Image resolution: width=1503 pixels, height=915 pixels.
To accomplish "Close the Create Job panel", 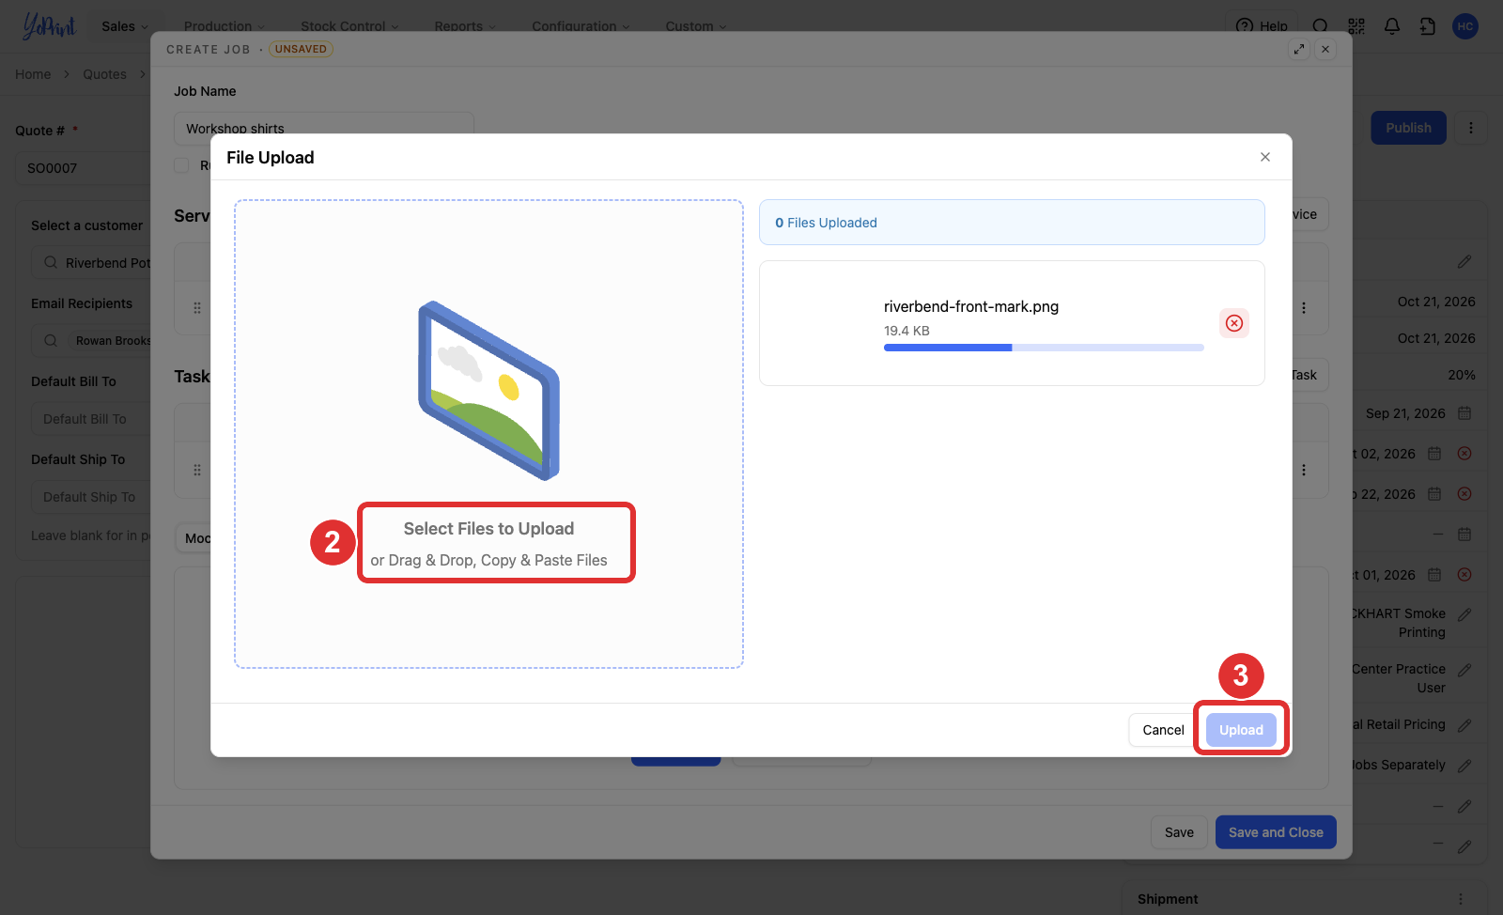I will [x=1325, y=49].
